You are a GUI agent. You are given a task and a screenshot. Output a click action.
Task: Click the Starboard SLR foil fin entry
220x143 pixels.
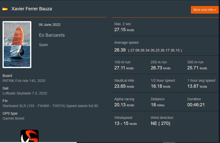point(50,106)
